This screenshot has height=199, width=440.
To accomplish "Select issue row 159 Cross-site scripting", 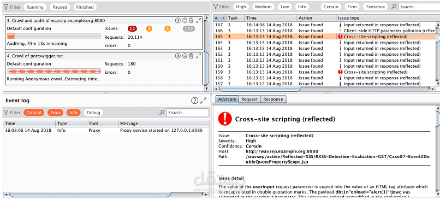I will (324, 72).
